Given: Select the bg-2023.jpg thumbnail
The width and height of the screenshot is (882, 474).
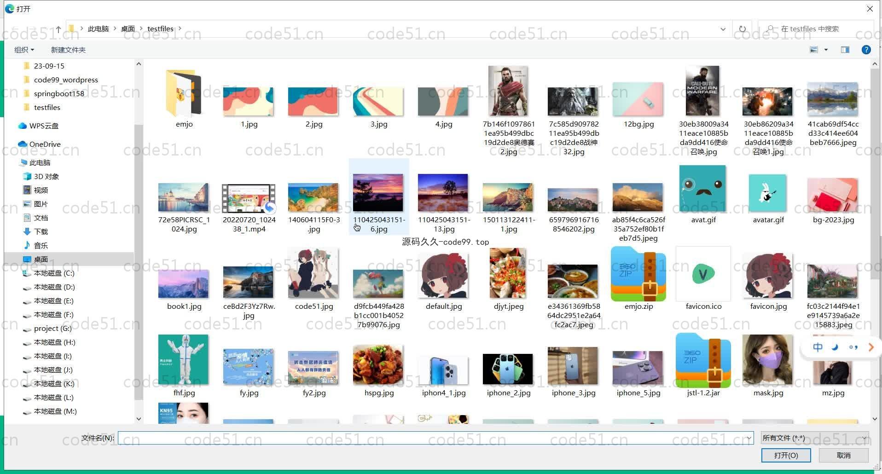Looking at the screenshot, I should pos(833,195).
